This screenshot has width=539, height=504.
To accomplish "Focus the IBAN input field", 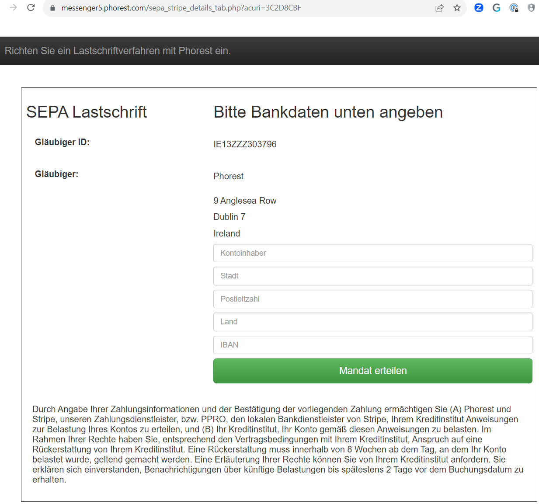I will [372, 345].
